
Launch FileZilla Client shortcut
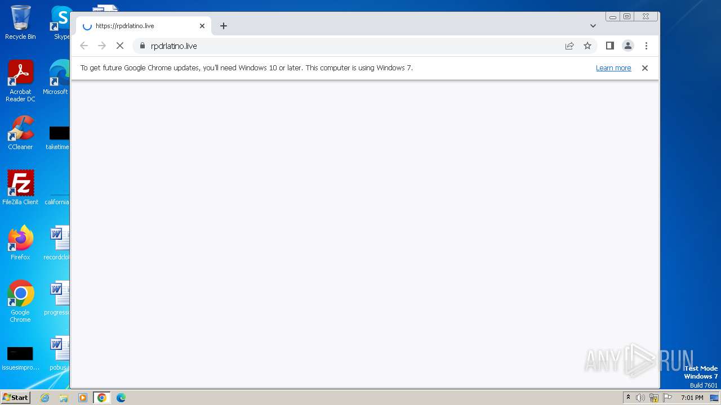coord(20,187)
